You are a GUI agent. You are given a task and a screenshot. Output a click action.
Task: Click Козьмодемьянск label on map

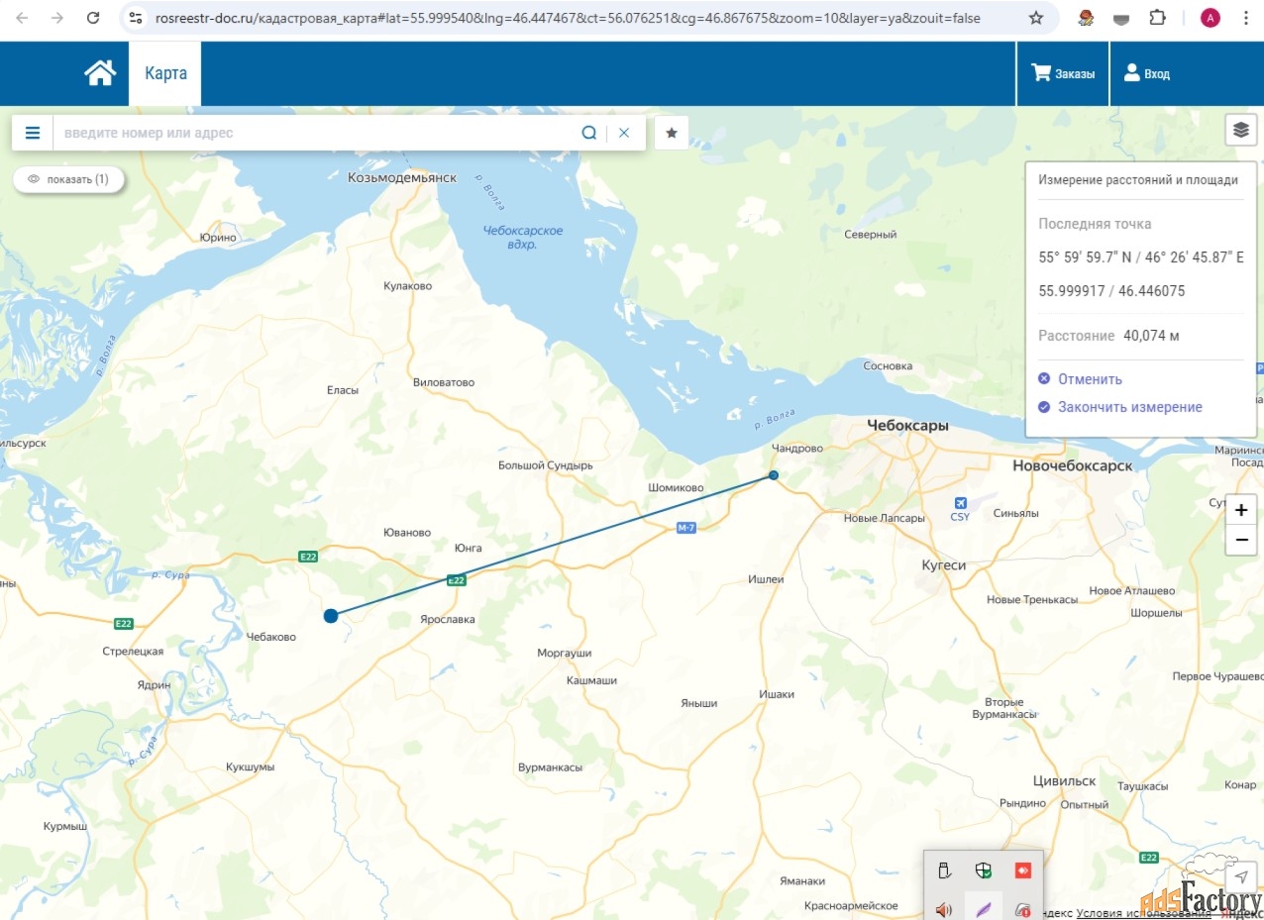pyautogui.click(x=402, y=177)
